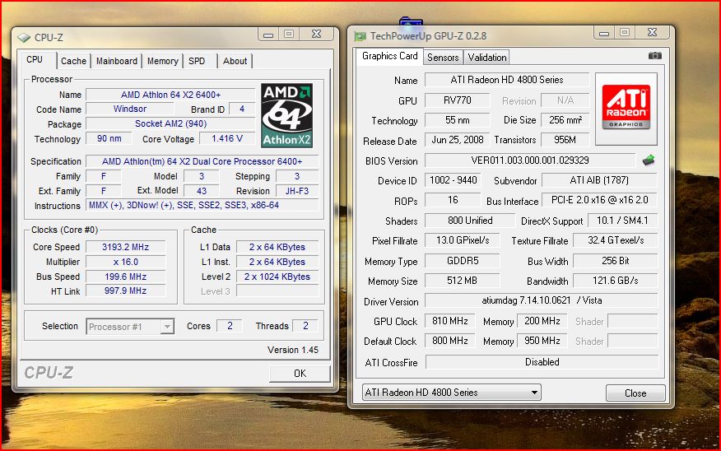The height and width of the screenshot is (451, 721).
Task: Click the Bandwidth value 121.6 GB/s
Action: [616, 281]
